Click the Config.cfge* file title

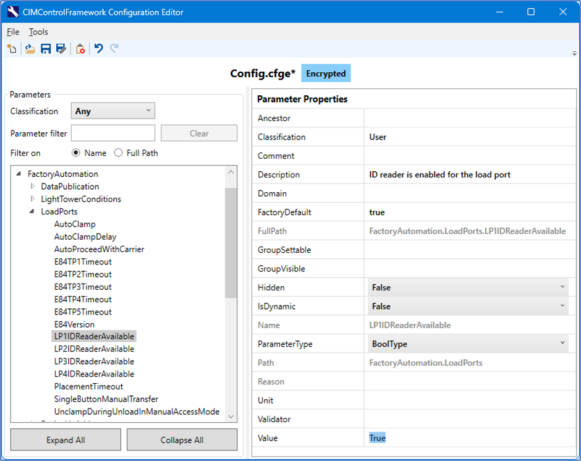[263, 74]
